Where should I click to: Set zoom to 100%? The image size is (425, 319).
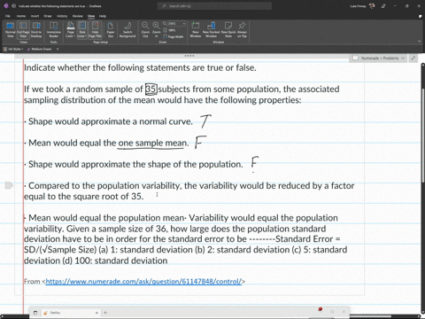[170, 30]
